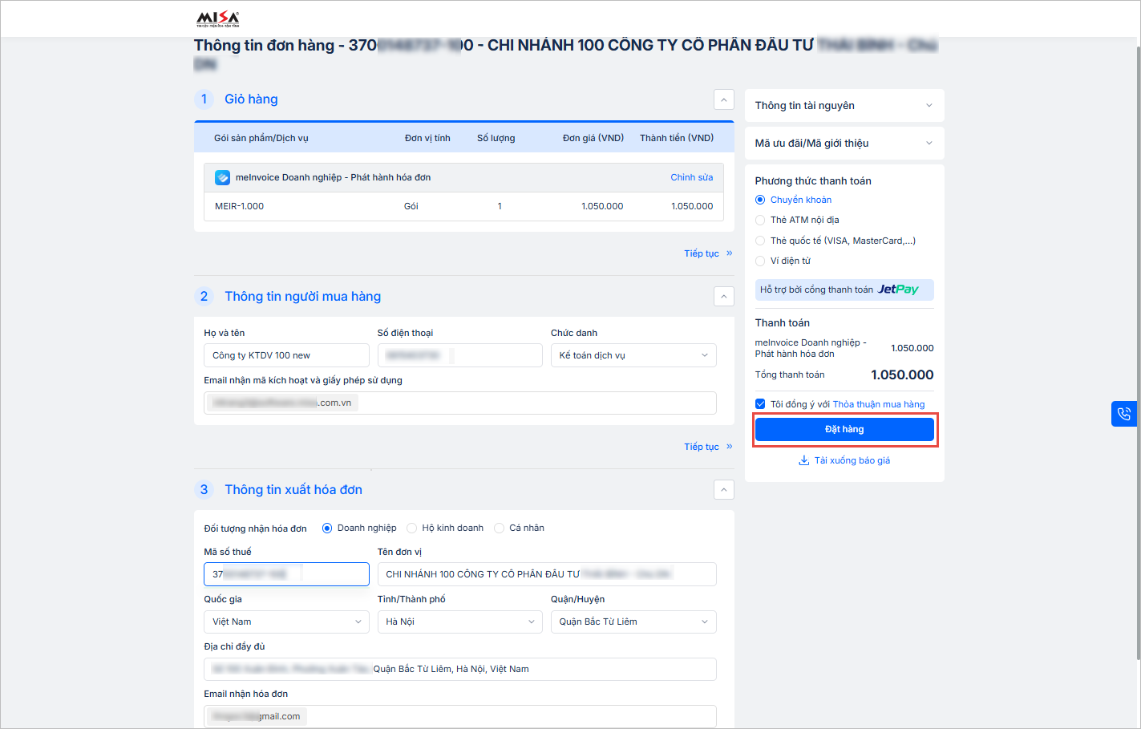Open the Quận/Huyện dropdown
Screen dimensions: 1141x729
point(633,622)
